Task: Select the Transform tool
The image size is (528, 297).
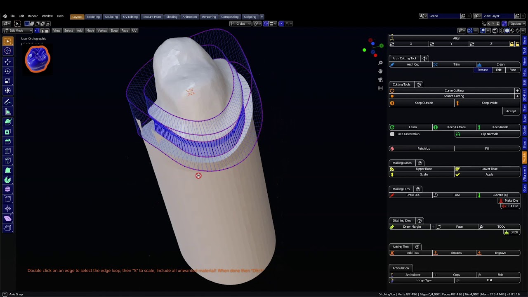Action: (7, 90)
